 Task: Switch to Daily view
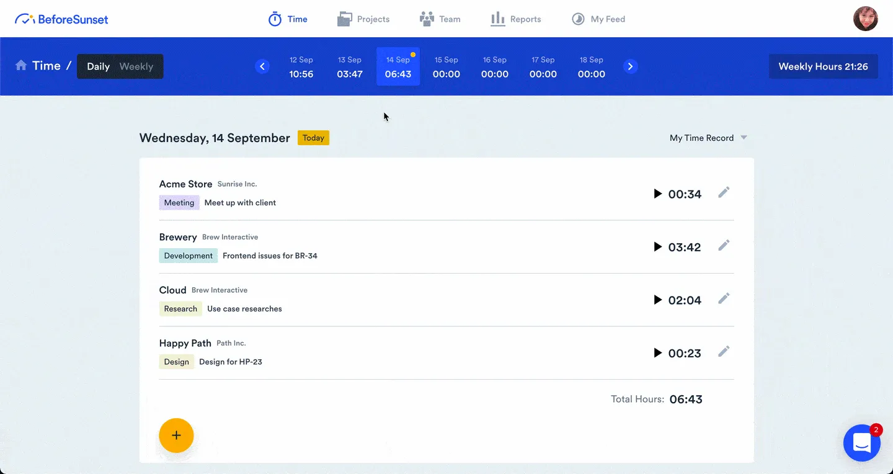(x=98, y=66)
